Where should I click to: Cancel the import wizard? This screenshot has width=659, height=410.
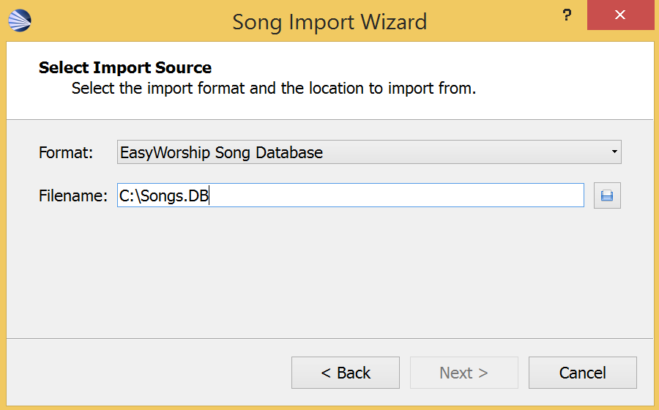(x=583, y=373)
